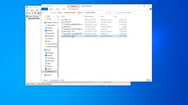The image size is (188, 105).
Task: Select OneDrive in the navigation pane
Action: tap(51, 22)
